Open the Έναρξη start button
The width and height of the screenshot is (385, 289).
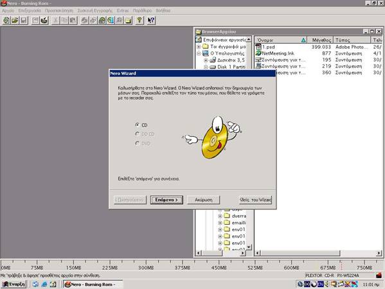pyautogui.click(x=13, y=284)
